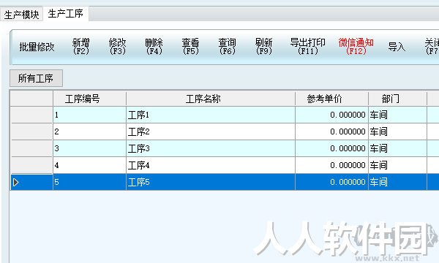Image resolution: width=439 pixels, height=263 pixels.
Task: Select the 生产工序 tab
Action: point(66,14)
